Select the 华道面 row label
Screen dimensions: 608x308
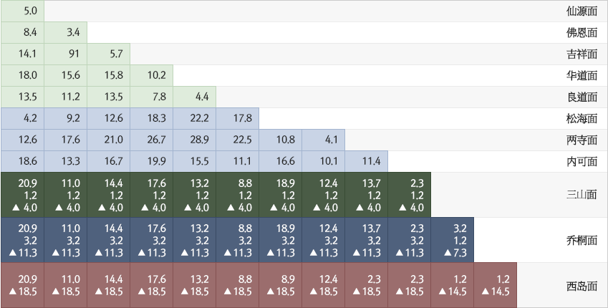pos(581,75)
